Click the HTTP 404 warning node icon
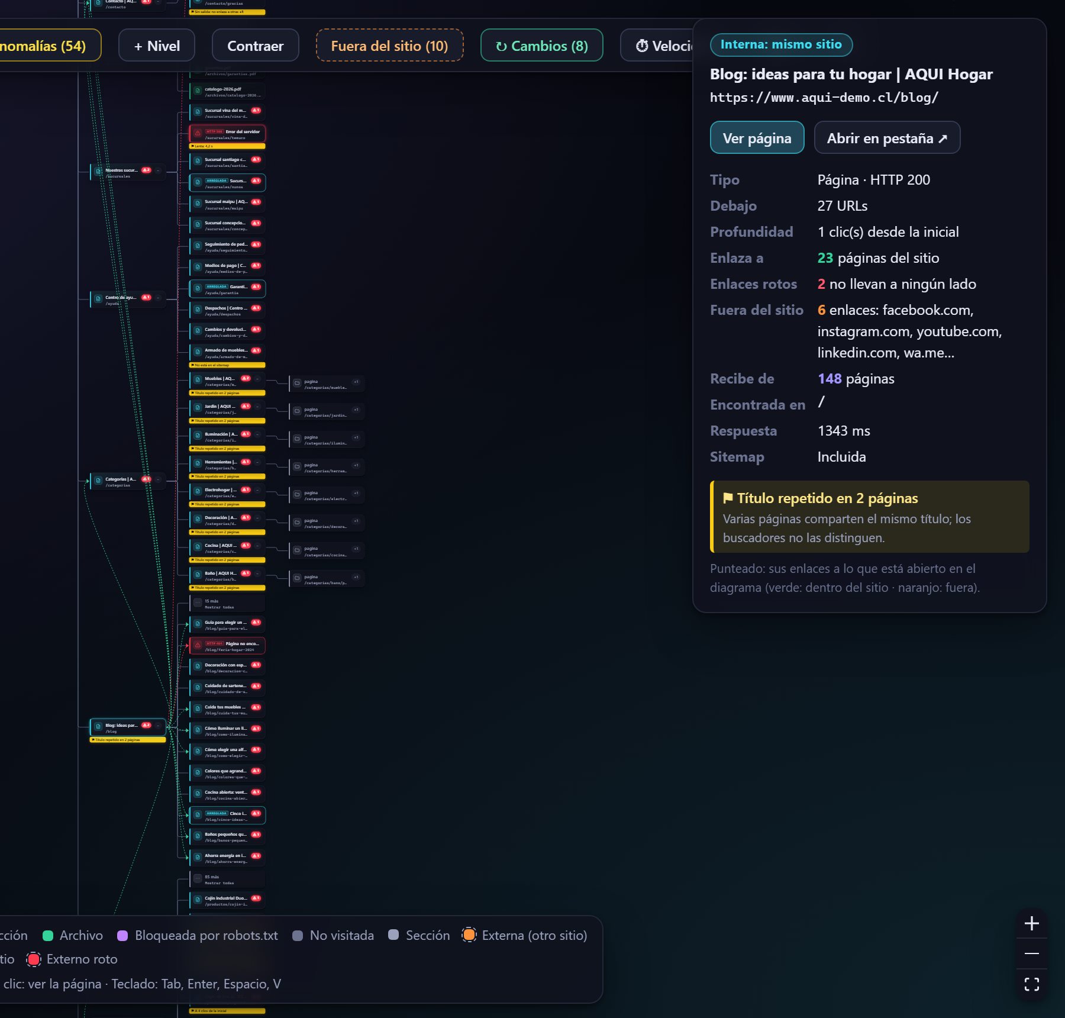The height and width of the screenshot is (1018, 1065). 198,646
